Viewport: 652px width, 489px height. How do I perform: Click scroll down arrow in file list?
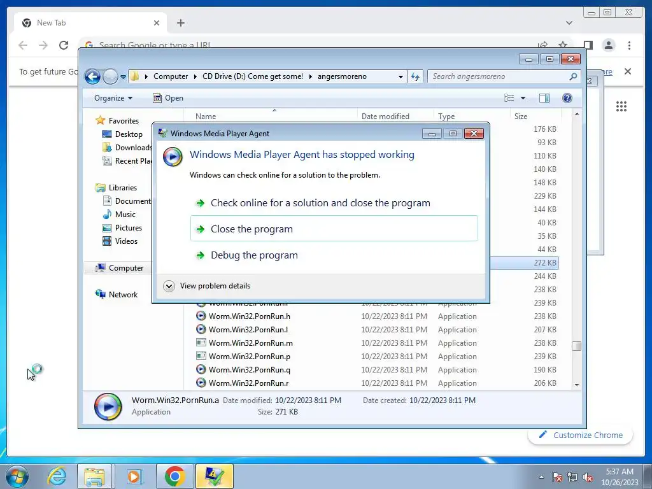(576, 385)
